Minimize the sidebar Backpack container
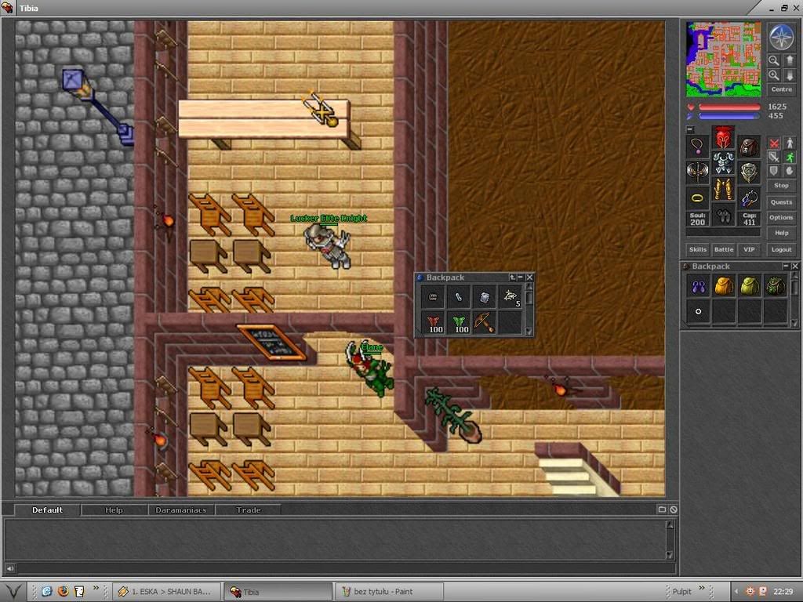The image size is (803, 602). [x=786, y=267]
